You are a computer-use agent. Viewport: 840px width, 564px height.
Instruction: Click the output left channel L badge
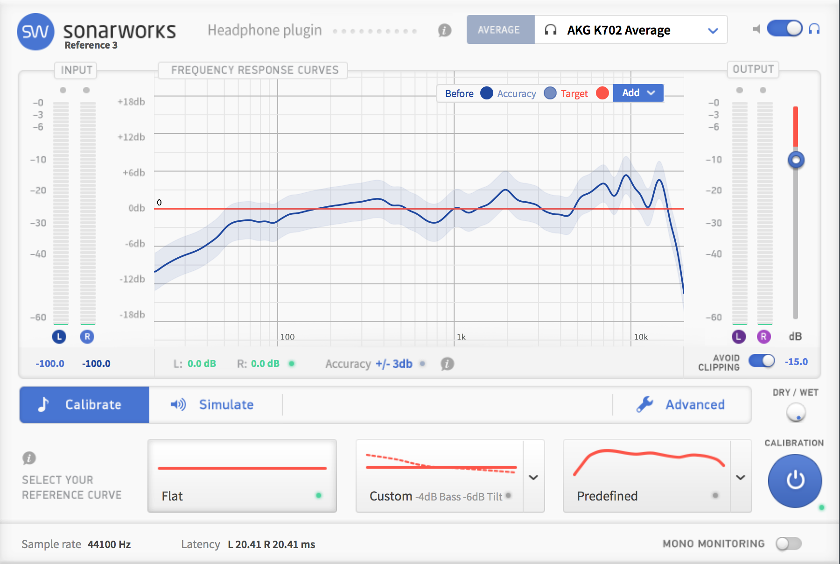tap(738, 336)
